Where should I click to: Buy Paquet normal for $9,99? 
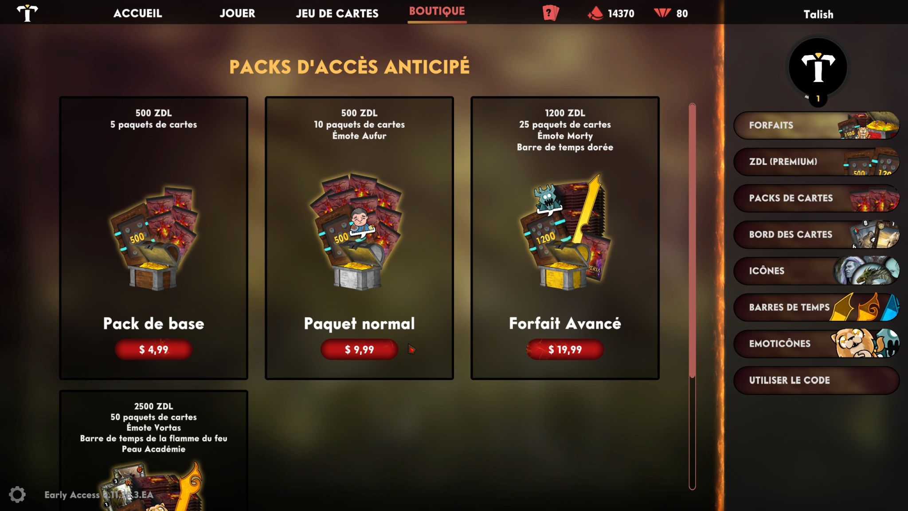point(359,350)
